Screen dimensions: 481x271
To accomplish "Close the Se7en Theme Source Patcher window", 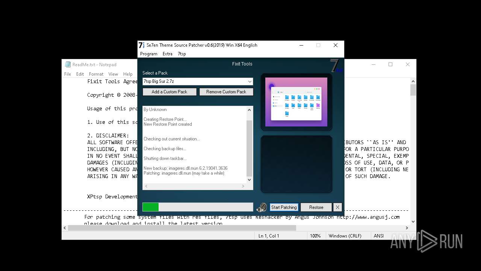I will [x=336, y=45].
